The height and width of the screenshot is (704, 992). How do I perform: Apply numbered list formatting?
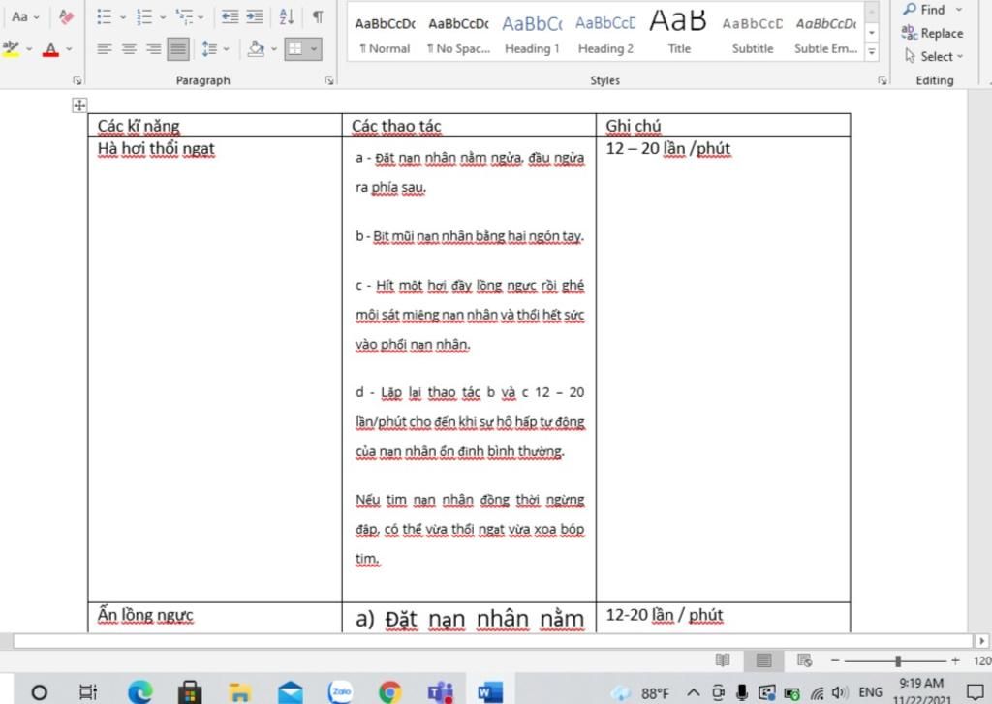(144, 17)
